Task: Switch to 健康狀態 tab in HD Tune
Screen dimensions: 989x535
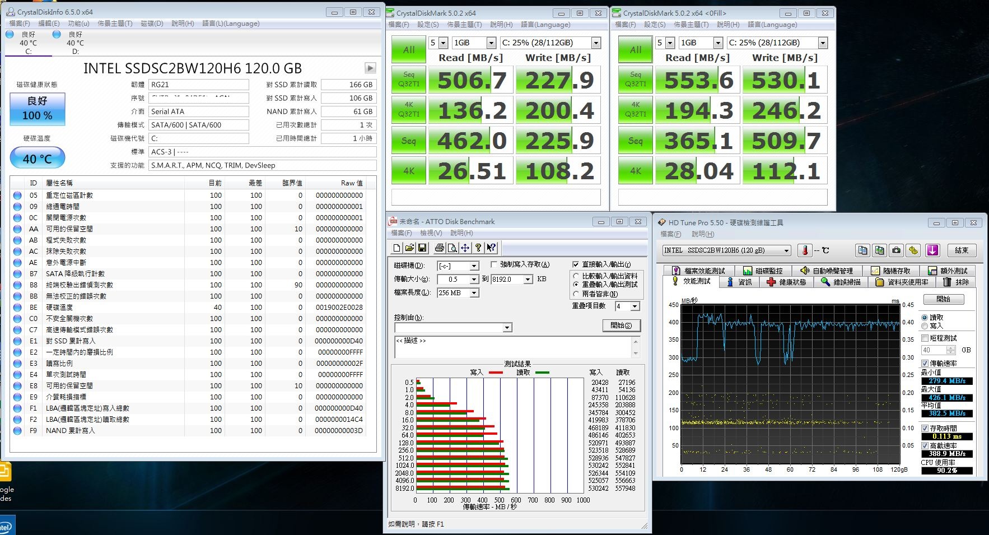Action: point(786,282)
